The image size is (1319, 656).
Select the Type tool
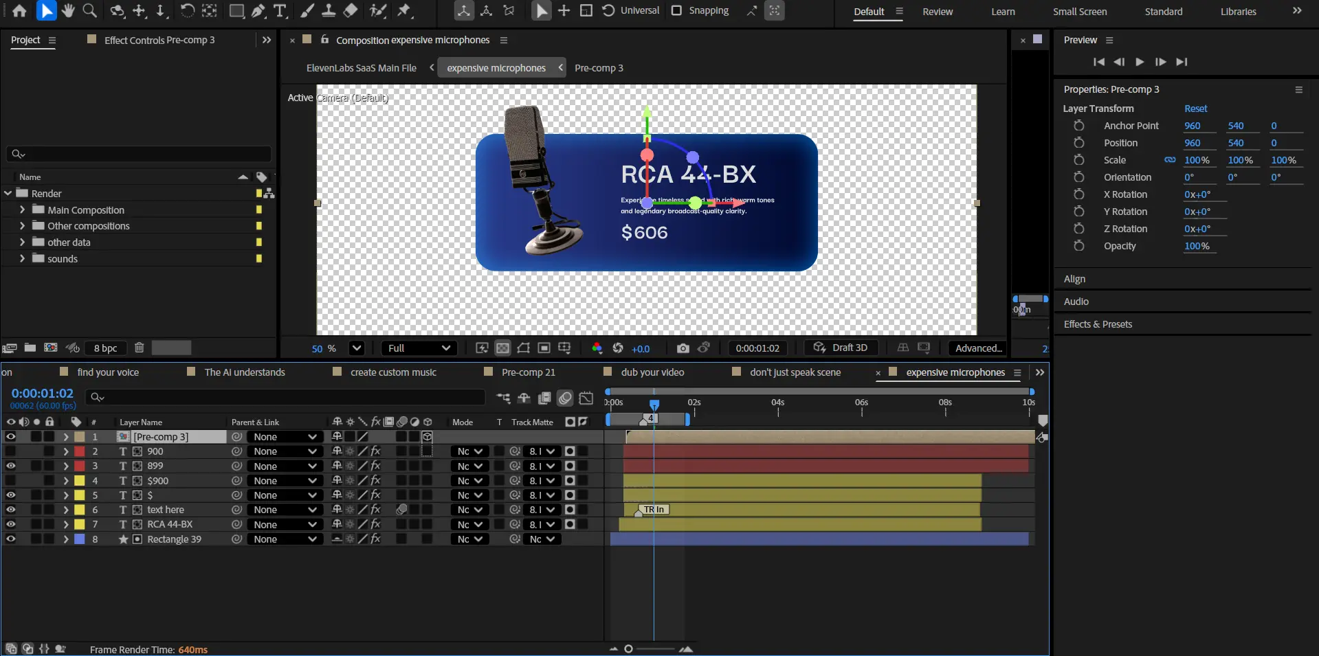280,11
